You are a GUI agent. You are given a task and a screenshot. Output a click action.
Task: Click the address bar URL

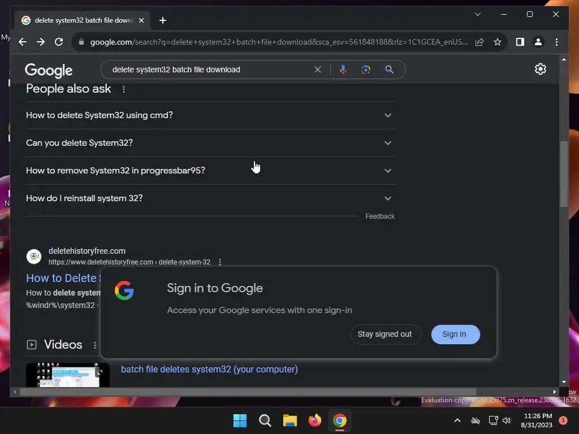pyautogui.click(x=279, y=42)
